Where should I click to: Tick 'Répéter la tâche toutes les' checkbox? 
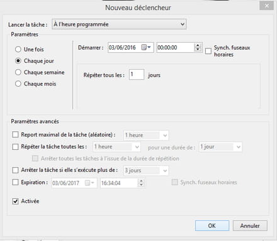15,147
